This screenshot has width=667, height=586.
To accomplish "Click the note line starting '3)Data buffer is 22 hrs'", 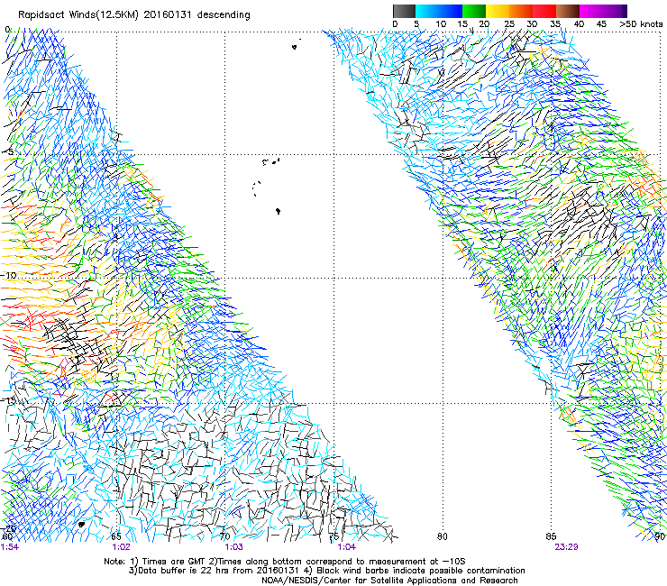I will click(x=326, y=571).
